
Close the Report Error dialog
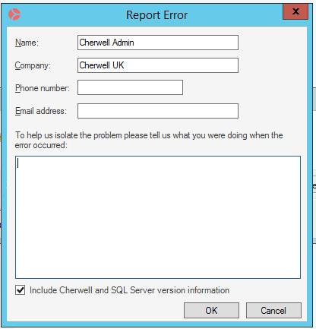coord(295,11)
